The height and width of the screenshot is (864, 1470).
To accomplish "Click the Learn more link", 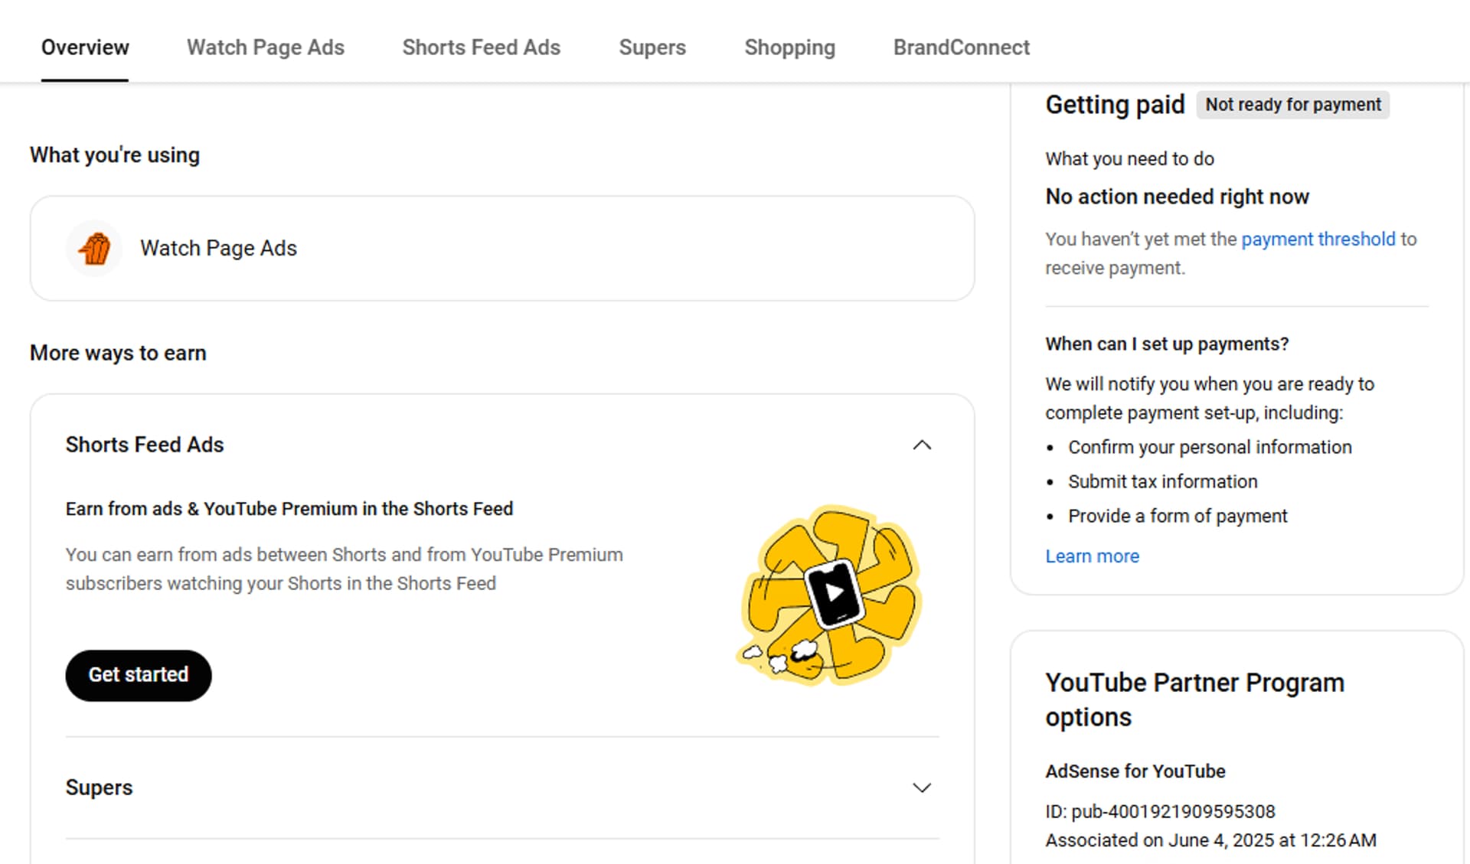I will tap(1092, 556).
